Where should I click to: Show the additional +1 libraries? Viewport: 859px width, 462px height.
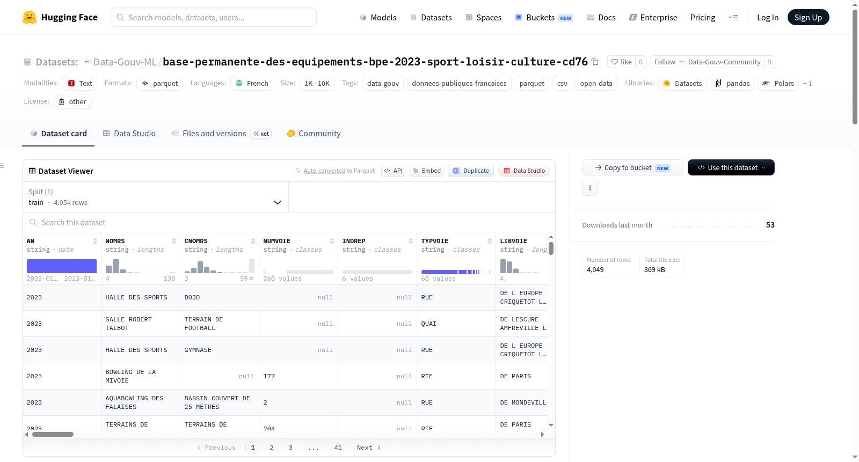click(807, 83)
